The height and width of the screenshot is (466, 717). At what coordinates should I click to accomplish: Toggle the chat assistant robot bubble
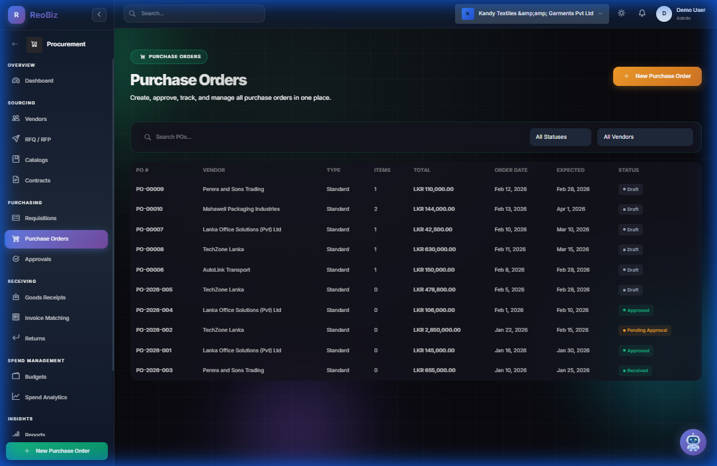click(693, 442)
